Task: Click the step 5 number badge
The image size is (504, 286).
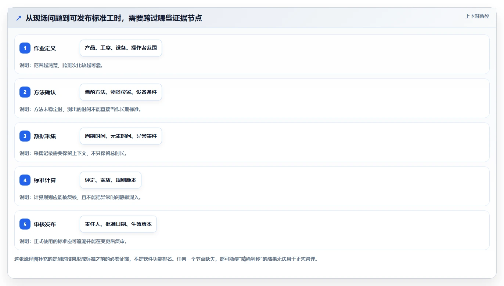Action: click(25, 224)
